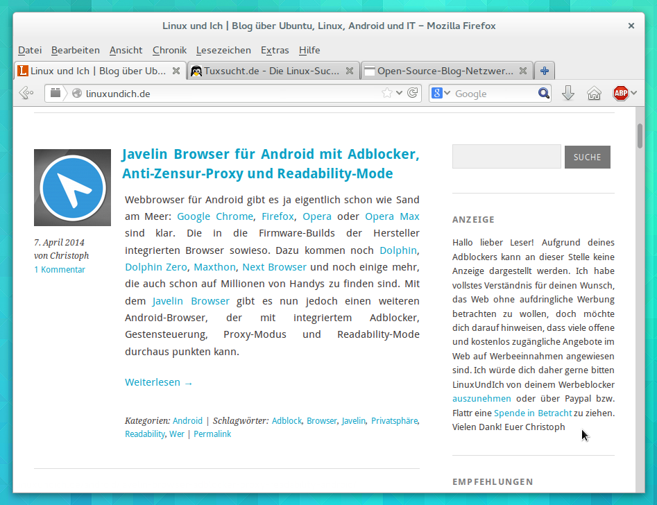Open the Chronik menu
Image resolution: width=657 pixels, height=505 pixels.
pos(169,50)
